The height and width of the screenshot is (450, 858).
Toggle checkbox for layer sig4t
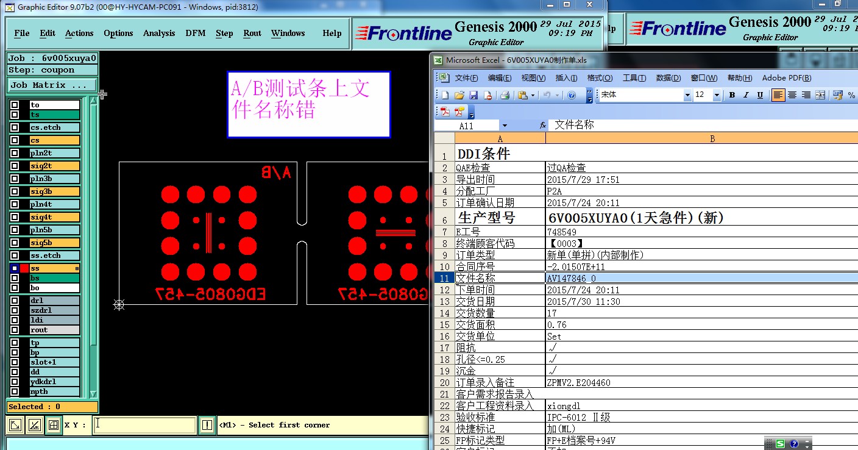click(x=15, y=217)
